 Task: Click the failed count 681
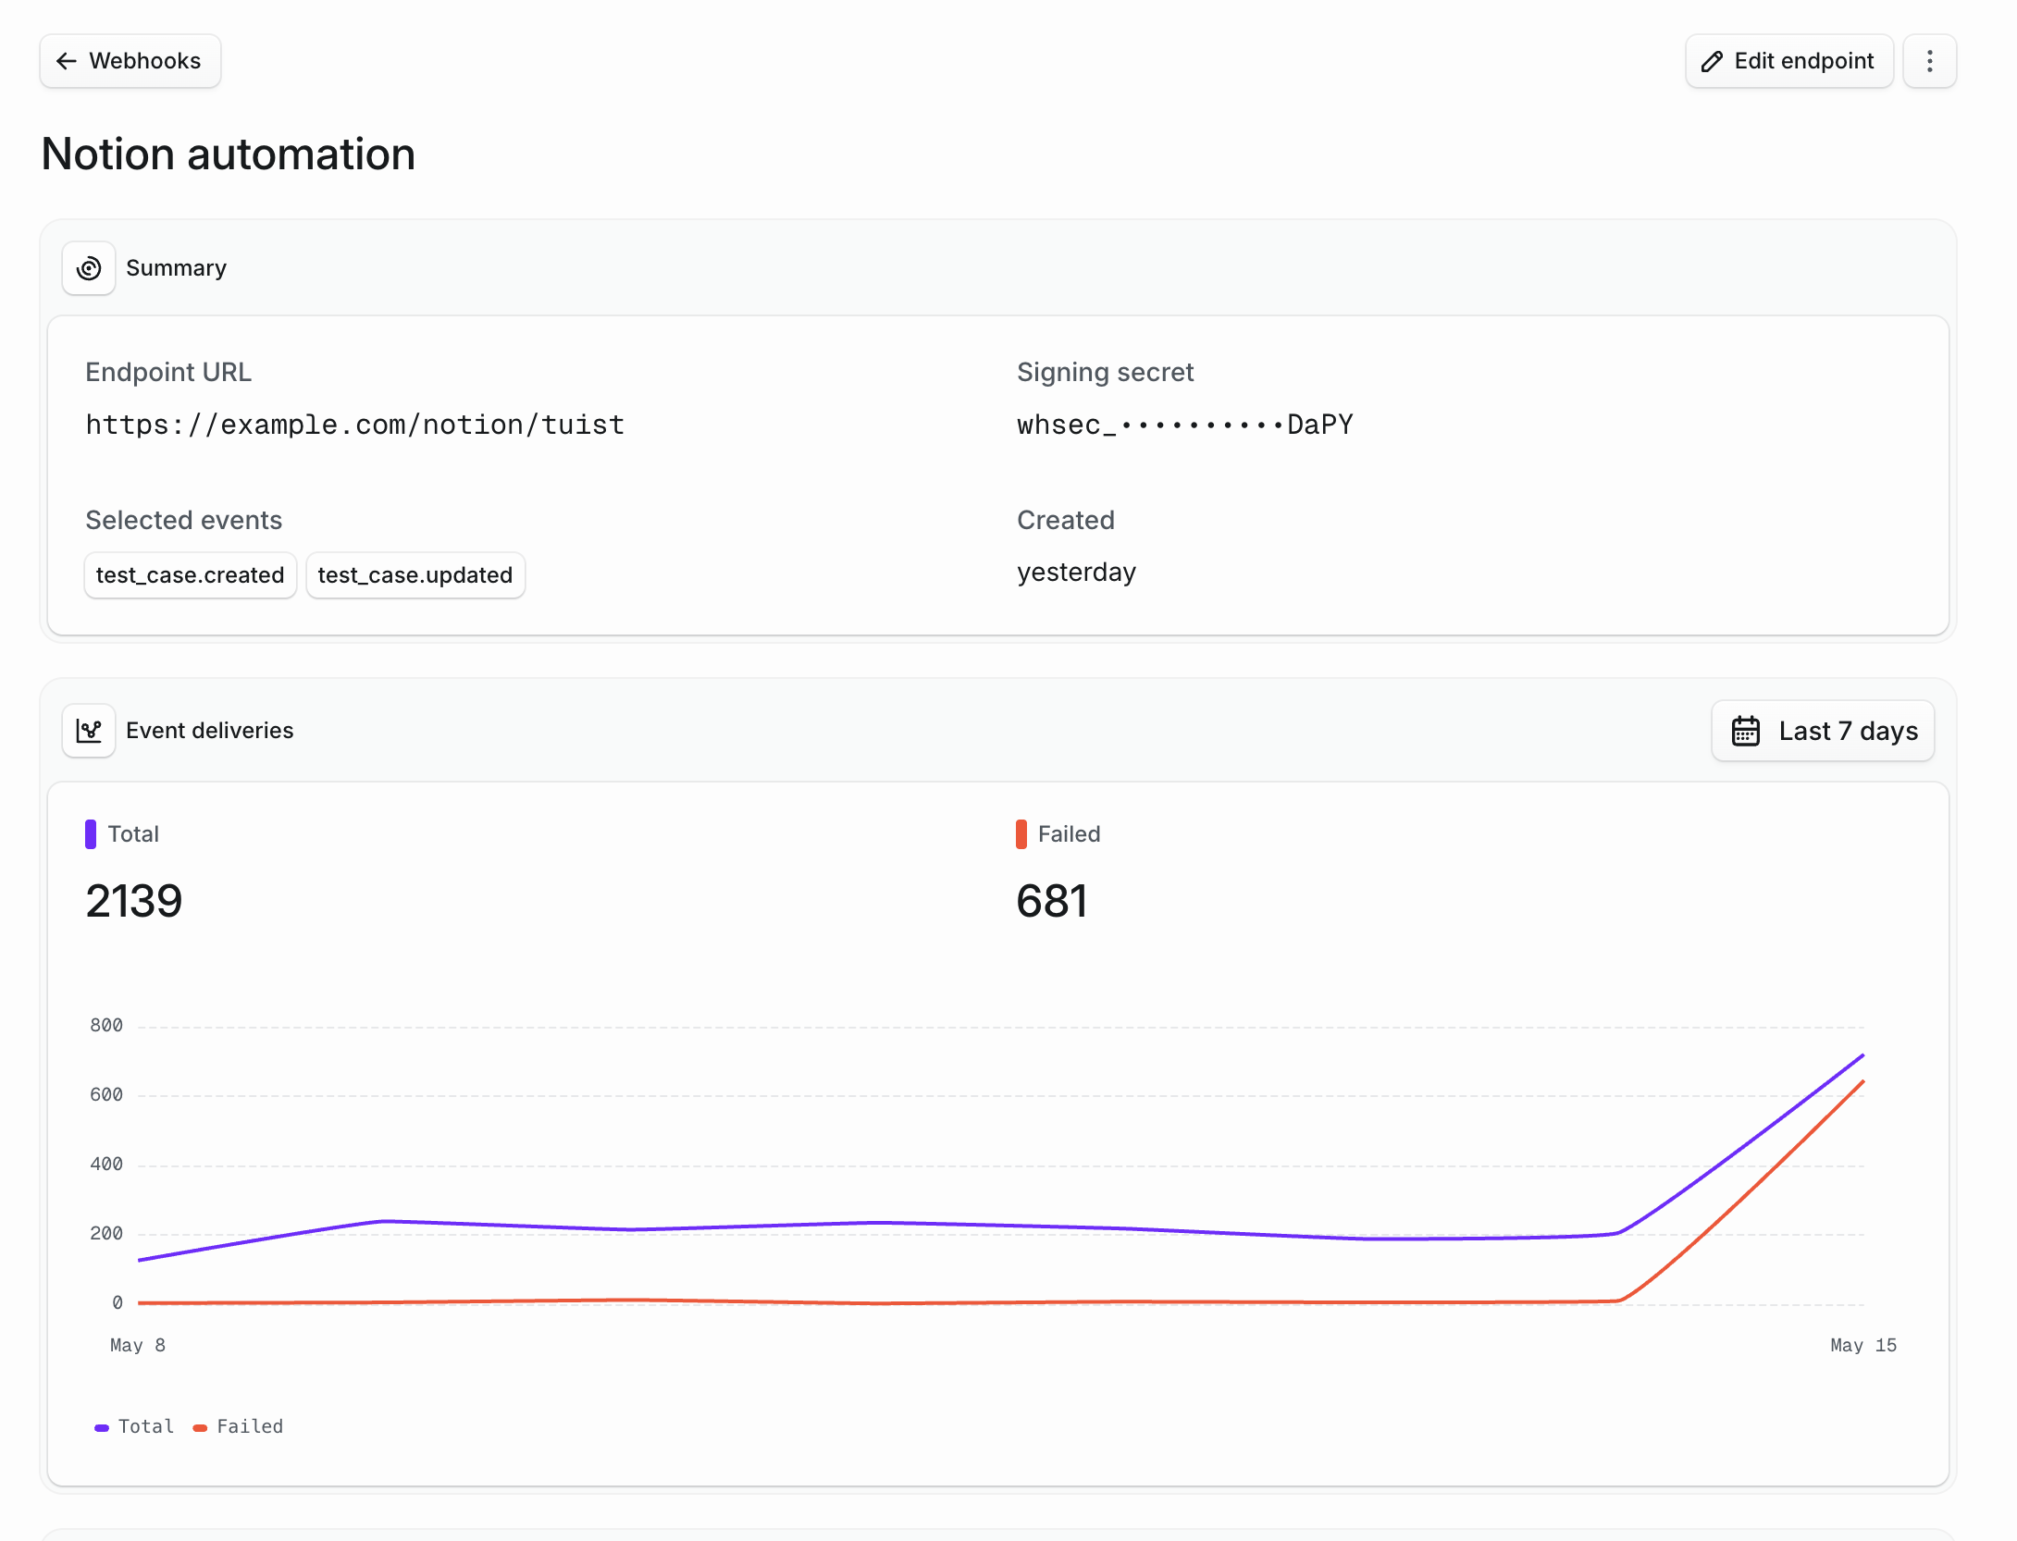(x=1052, y=901)
